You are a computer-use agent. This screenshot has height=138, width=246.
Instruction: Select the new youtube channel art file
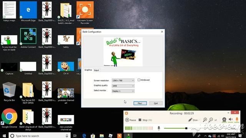tap(66, 123)
